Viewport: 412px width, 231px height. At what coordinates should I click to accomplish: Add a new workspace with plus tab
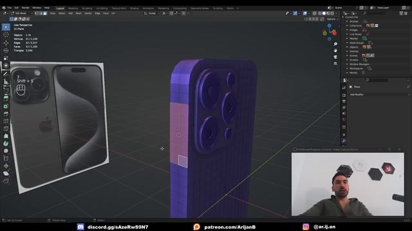pos(238,8)
